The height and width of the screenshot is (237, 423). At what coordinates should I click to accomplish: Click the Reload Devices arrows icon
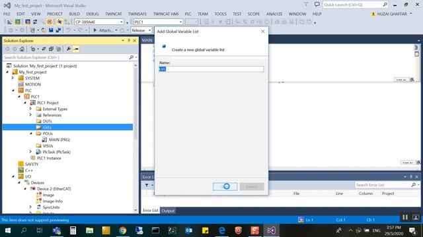[35, 22]
